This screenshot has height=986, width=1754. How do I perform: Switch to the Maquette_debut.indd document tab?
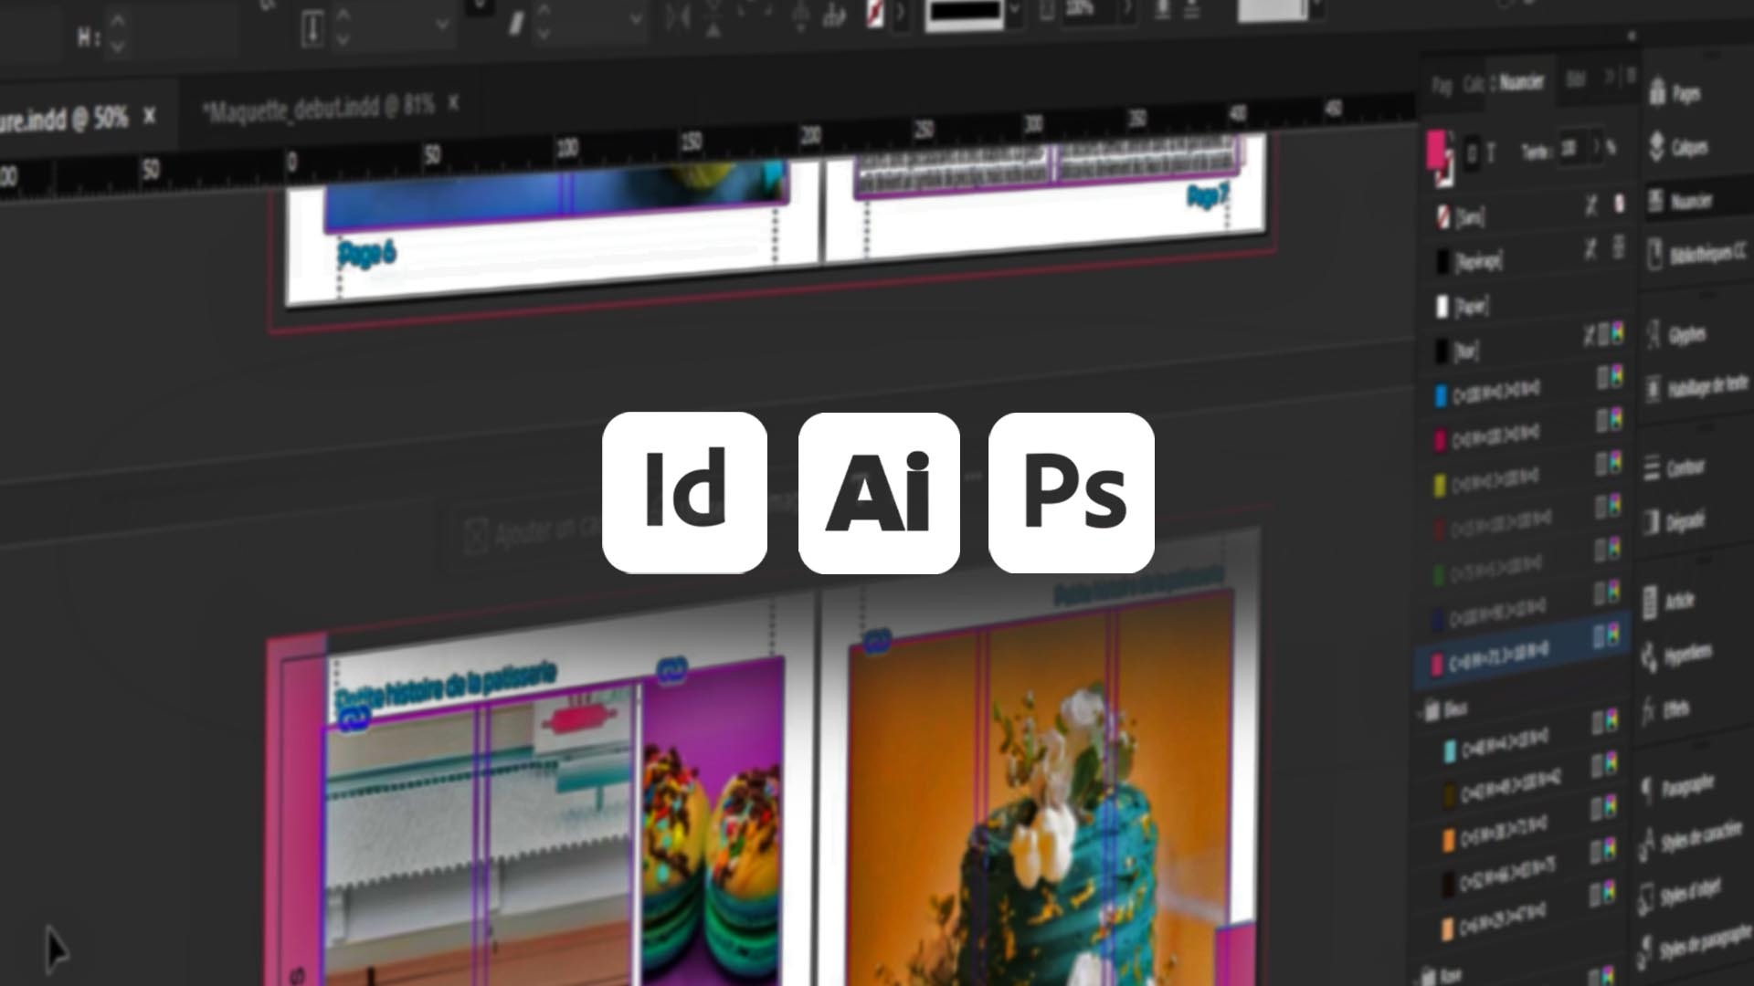tap(288, 106)
